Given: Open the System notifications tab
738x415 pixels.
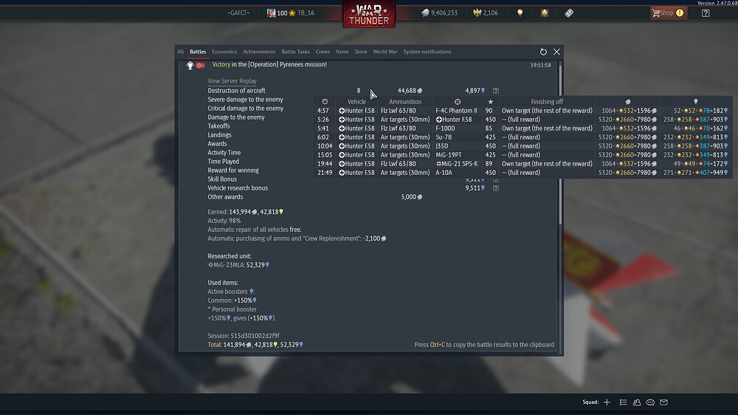Looking at the screenshot, I should pyautogui.click(x=427, y=52).
